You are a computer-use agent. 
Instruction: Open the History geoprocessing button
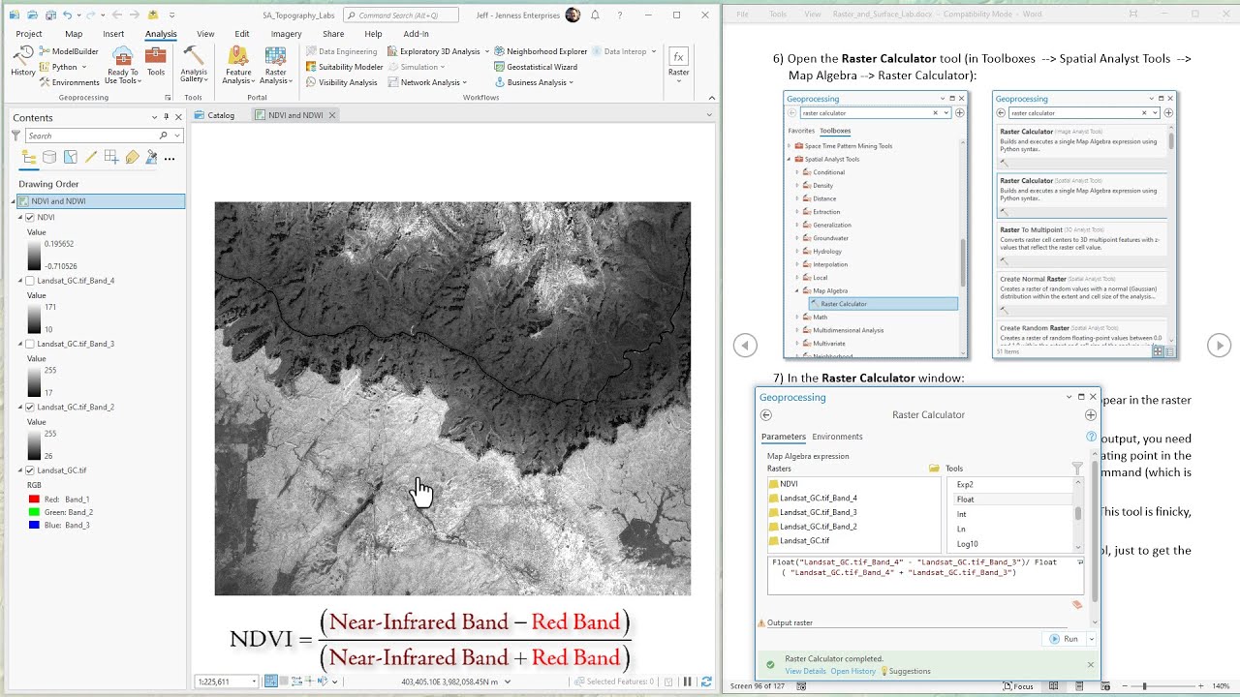point(23,61)
